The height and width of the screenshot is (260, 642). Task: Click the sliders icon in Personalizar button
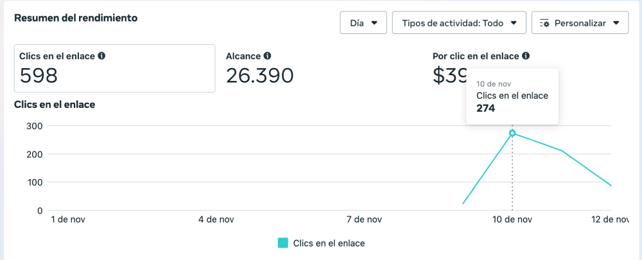coord(545,23)
